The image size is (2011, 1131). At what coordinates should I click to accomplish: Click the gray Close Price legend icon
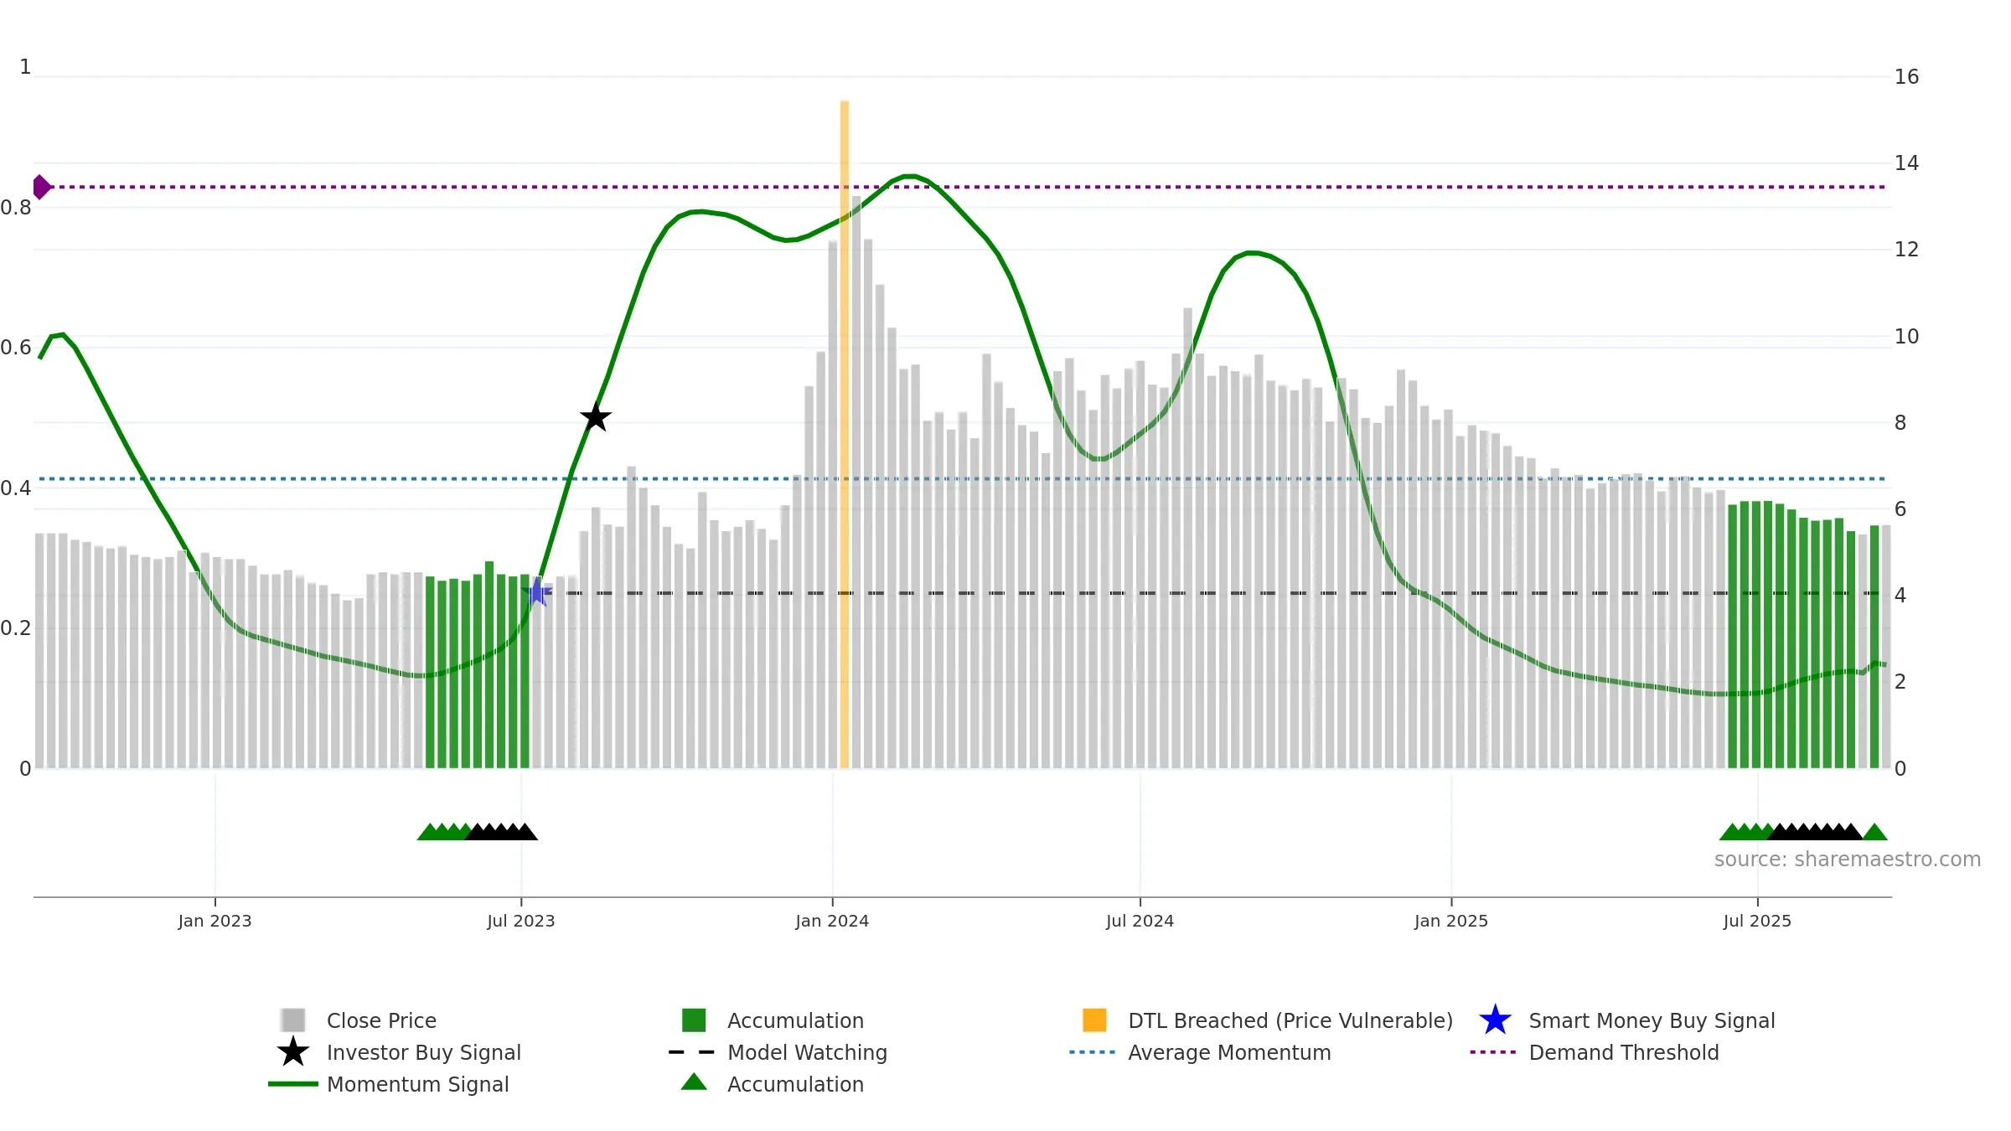(293, 1020)
